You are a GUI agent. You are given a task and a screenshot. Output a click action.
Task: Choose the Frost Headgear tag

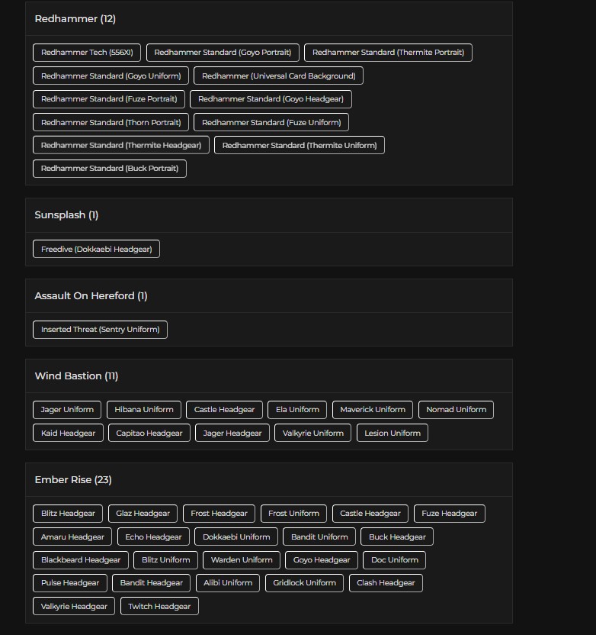(219, 514)
